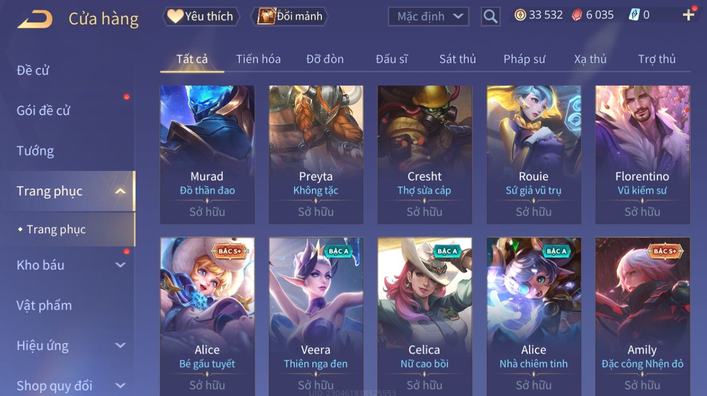Select Veera Thiên nga đen skin card

coord(316,317)
